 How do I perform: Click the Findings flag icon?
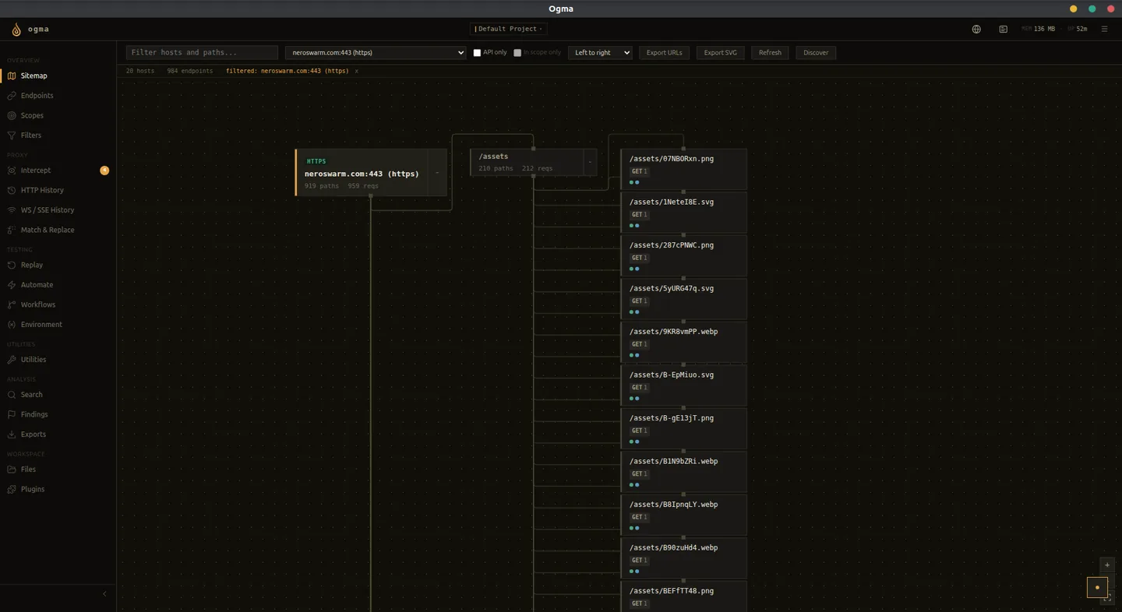pyautogui.click(x=12, y=414)
